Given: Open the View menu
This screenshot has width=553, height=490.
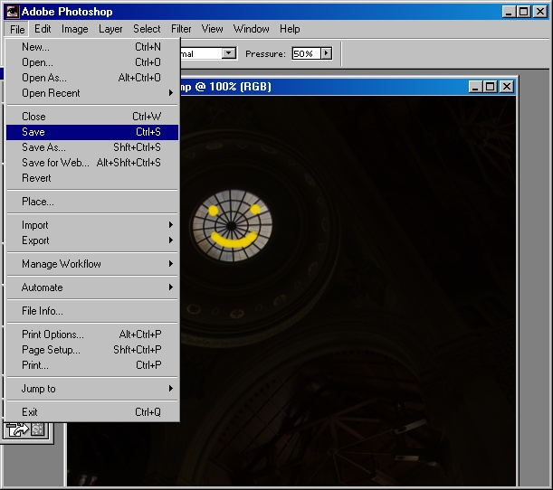Looking at the screenshot, I should pyautogui.click(x=213, y=29).
